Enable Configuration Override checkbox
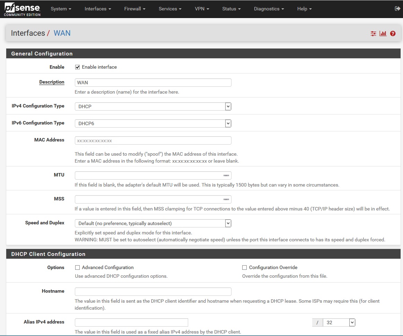This screenshot has height=336, width=403. point(244,268)
